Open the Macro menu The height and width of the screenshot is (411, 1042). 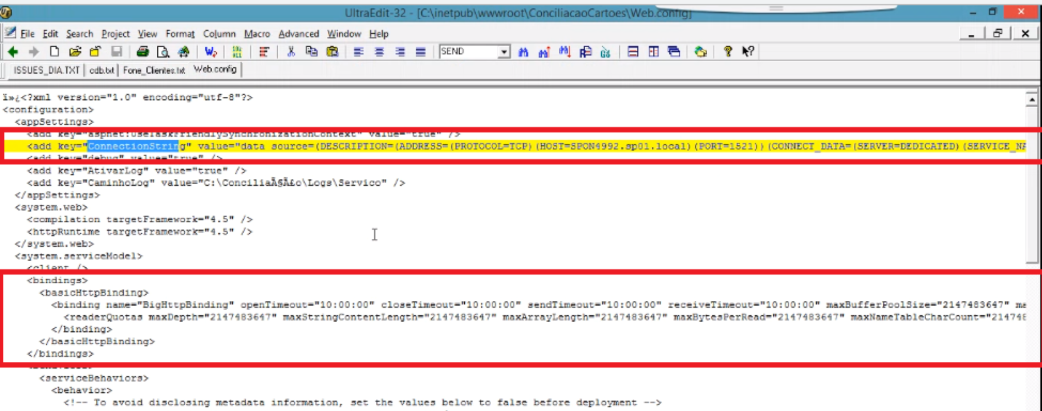coord(257,34)
